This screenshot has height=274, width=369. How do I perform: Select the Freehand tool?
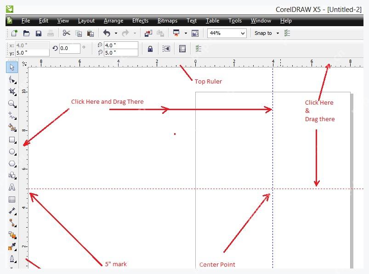(12, 115)
